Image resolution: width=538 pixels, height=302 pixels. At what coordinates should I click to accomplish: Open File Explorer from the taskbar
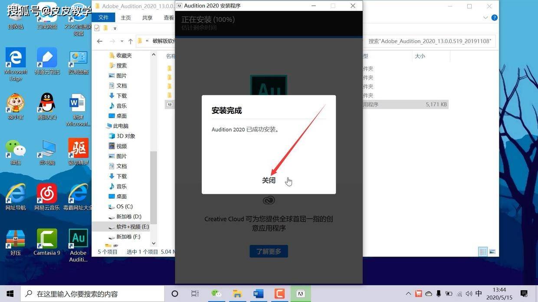pos(237,294)
